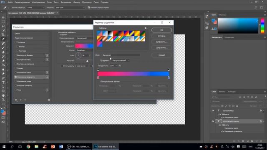Select the Rectangular Marquee tool

coord(3,22)
